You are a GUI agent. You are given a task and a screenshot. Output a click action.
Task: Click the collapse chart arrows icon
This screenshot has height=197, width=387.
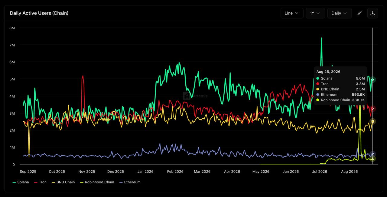tap(359, 13)
